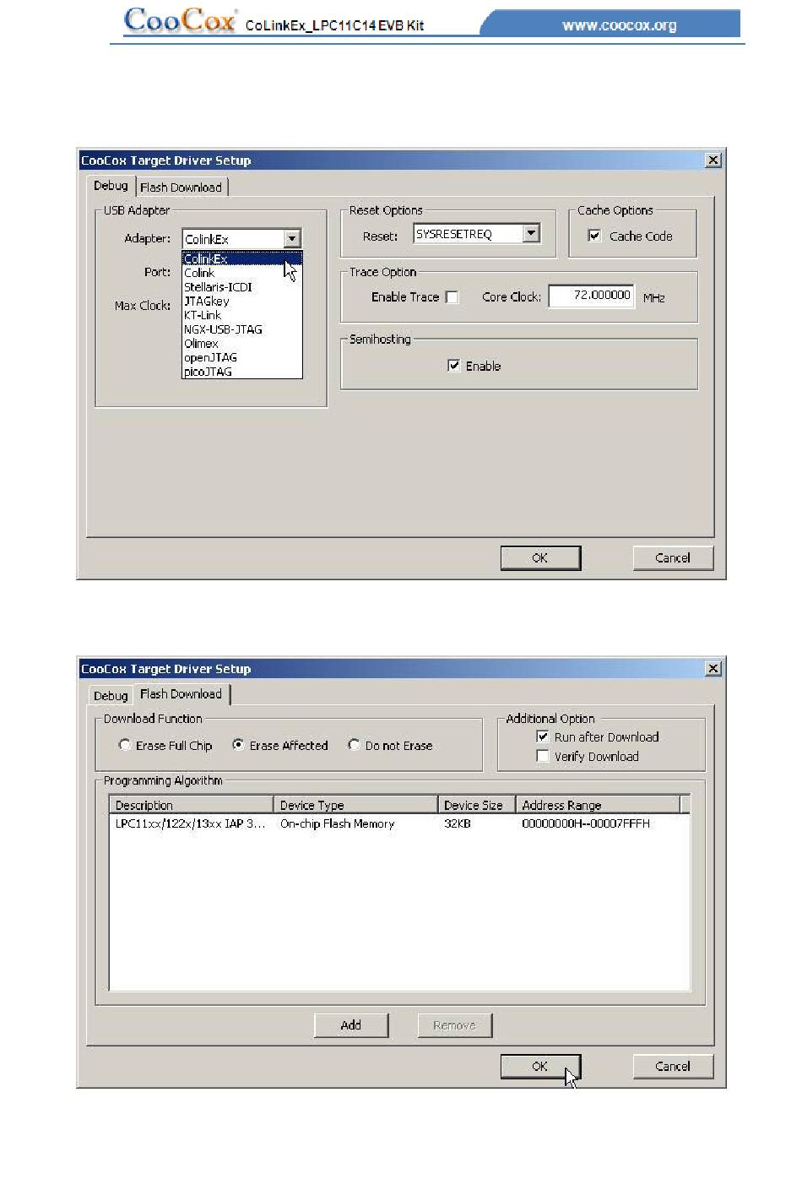Select Stellaris-ICDI adapter option

point(242,287)
